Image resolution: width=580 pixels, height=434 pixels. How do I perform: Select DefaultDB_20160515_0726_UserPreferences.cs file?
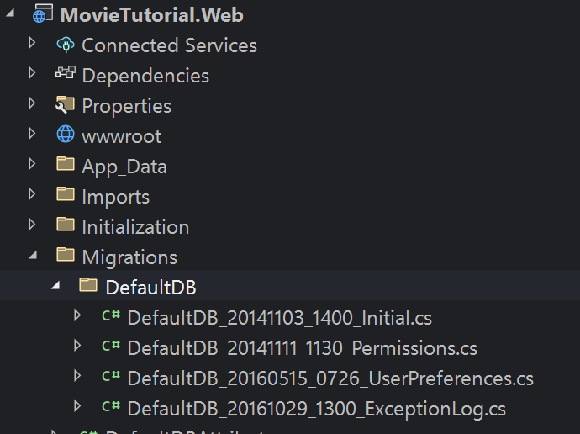click(x=330, y=378)
